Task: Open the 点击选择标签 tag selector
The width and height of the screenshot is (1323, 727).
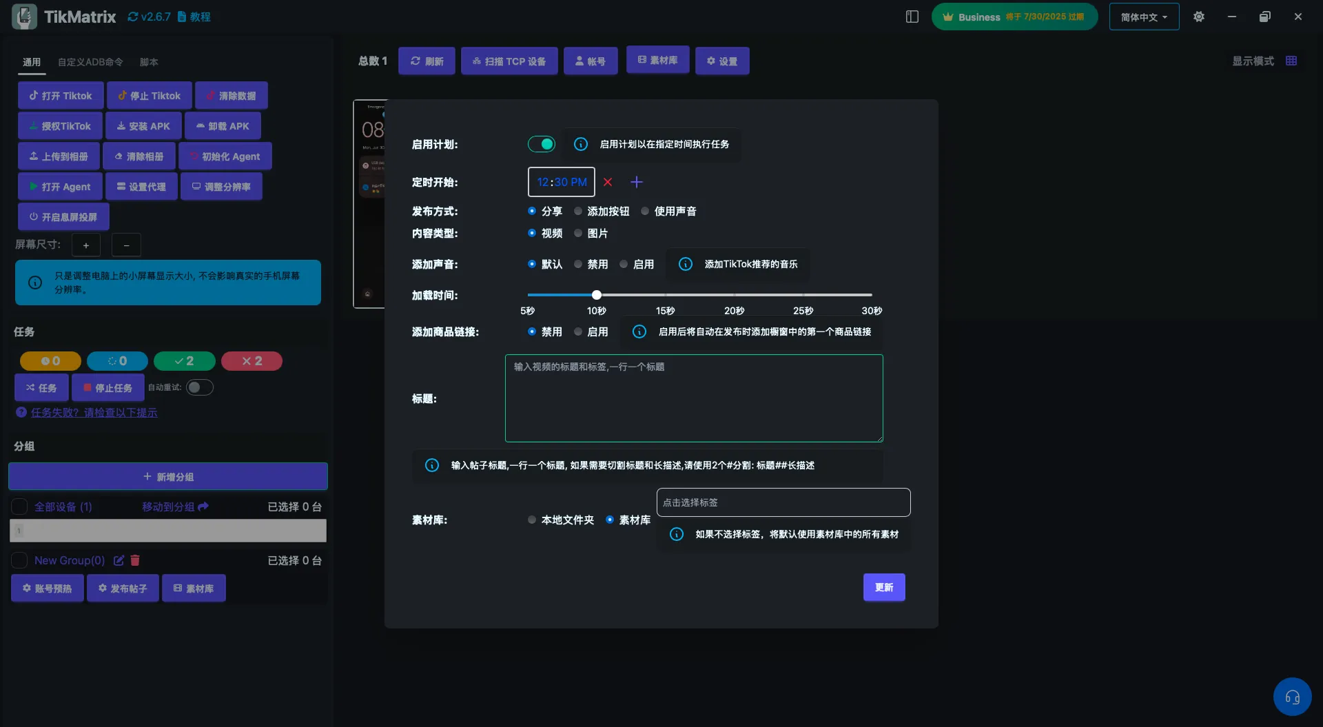Action: (783, 502)
